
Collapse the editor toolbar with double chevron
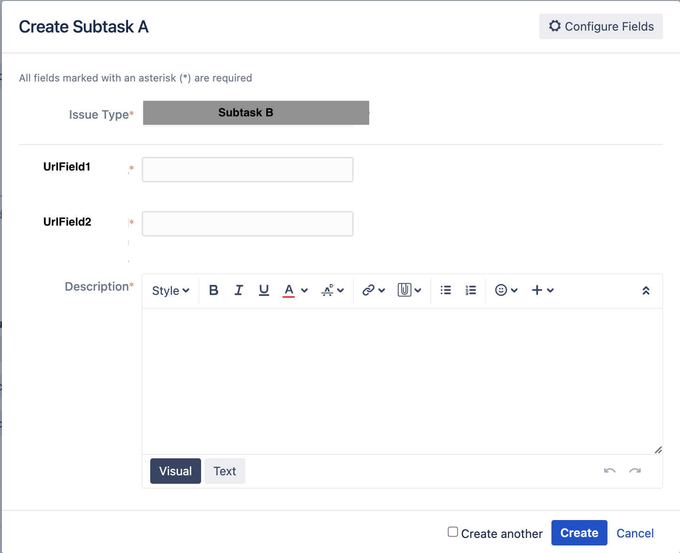[x=646, y=291]
